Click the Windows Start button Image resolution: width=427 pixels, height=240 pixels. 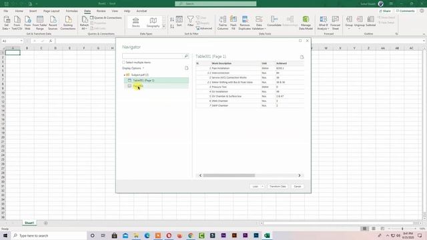tap(5, 235)
